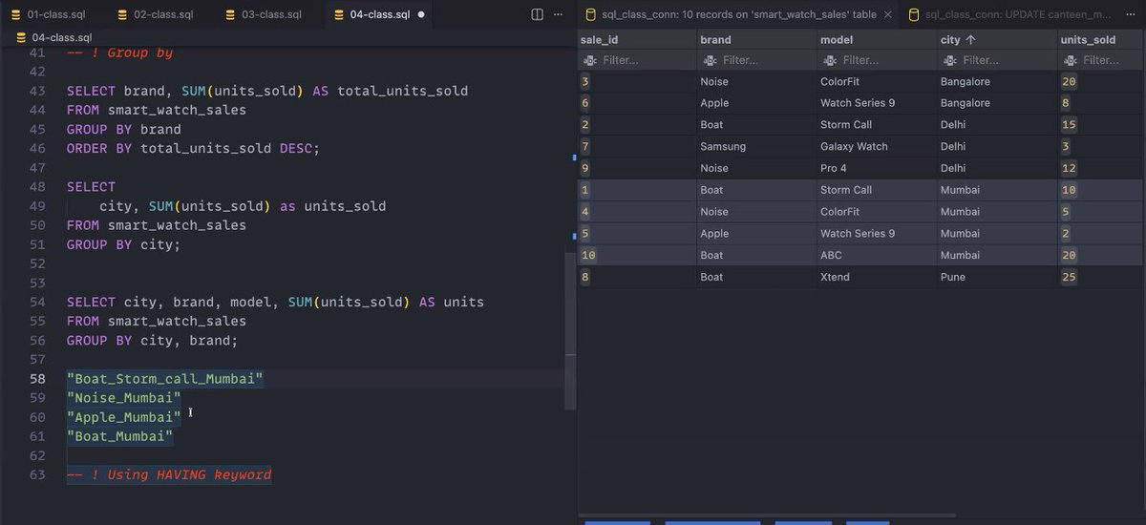Click the units_sold filter text-type icon
The height and width of the screenshot is (525, 1146).
tap(1072, 60)
